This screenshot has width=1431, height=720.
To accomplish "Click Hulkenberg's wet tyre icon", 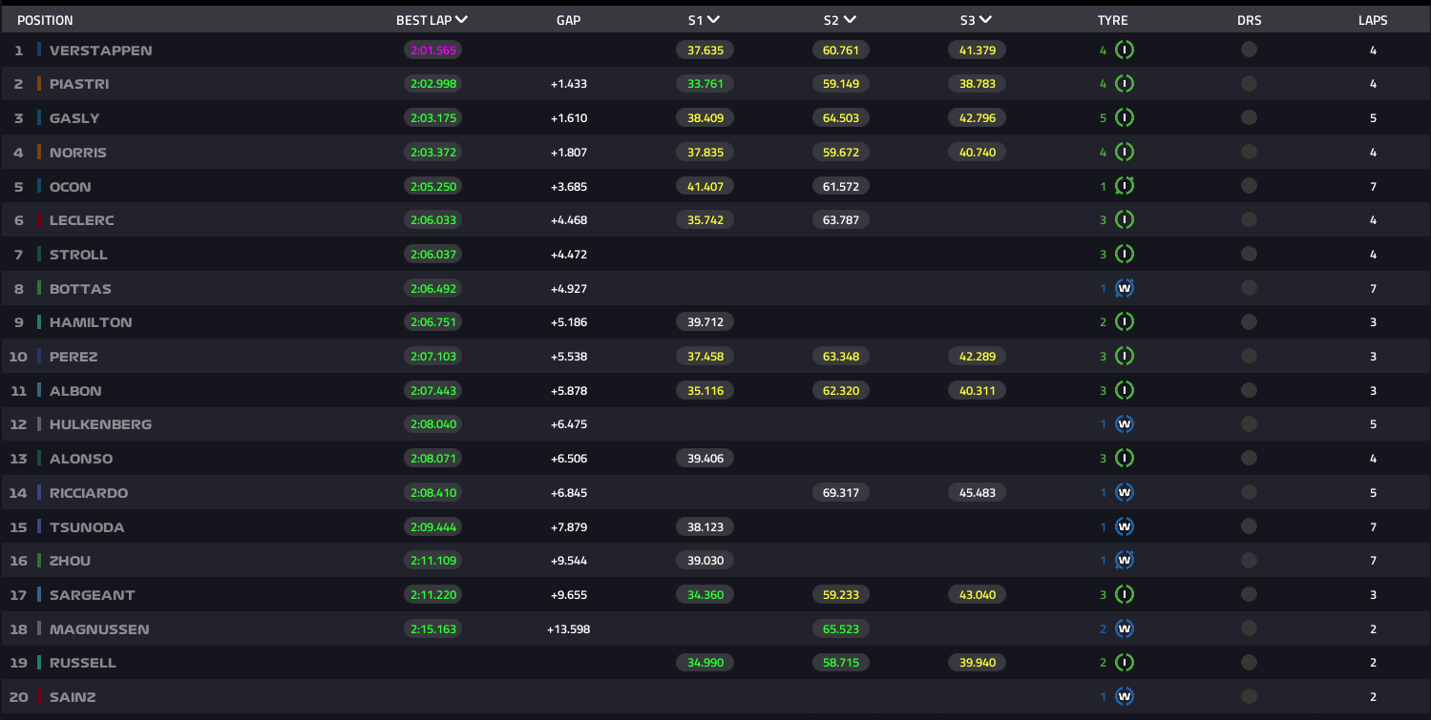I will coord(1125,424).
